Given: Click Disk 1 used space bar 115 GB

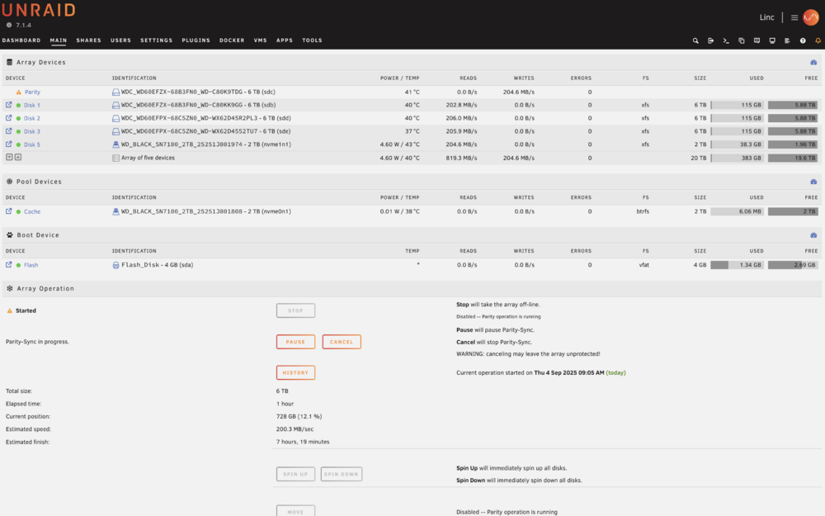Looking at the screenshot, I should pyautogui.click(x=737, y=106).
